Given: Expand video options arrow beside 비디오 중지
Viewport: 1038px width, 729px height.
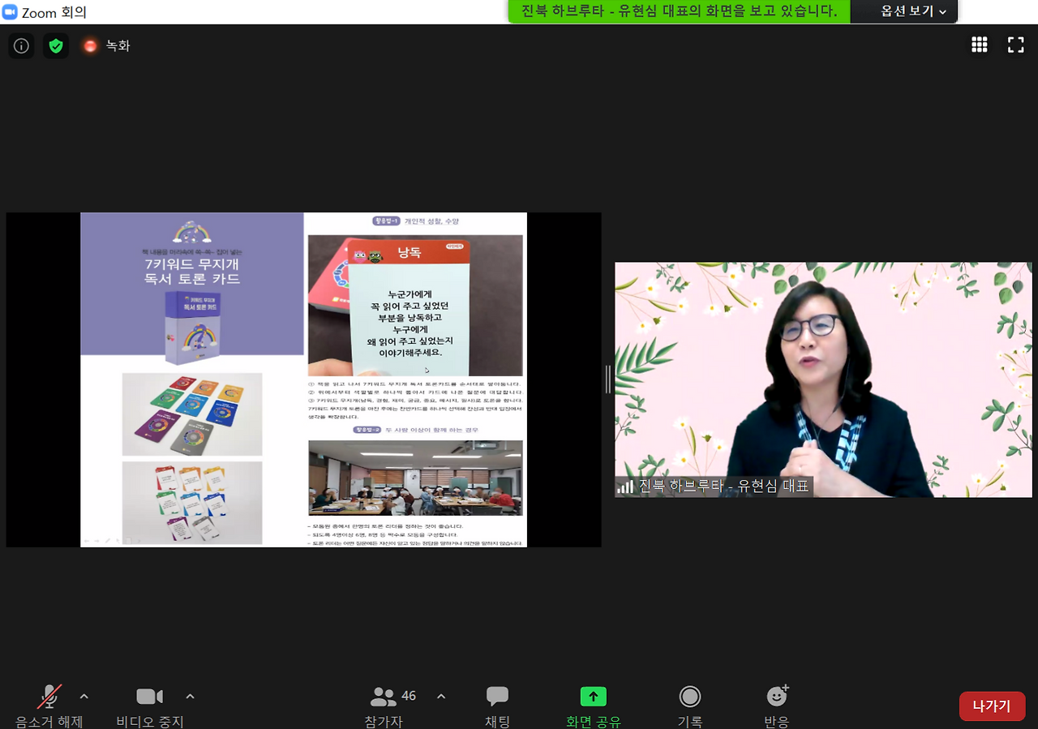Looking at the screenshot, I should tap(191, 697).
